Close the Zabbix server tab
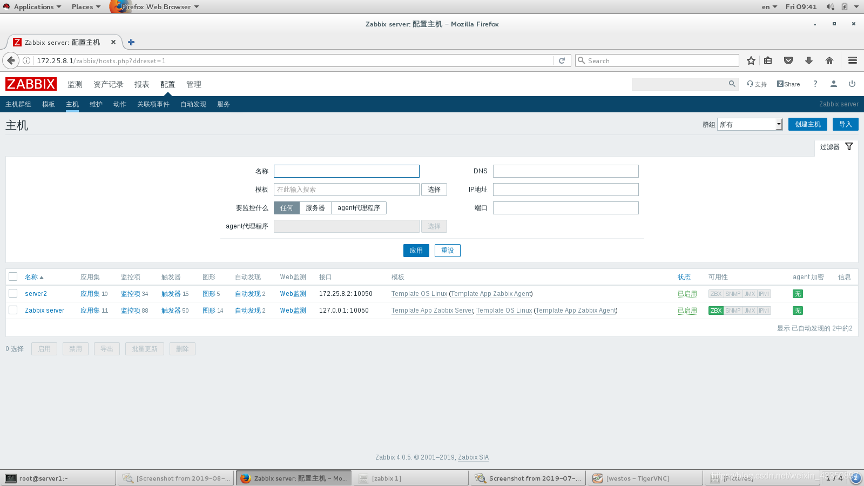 [113, 42]
